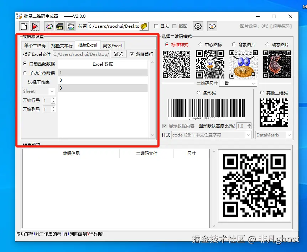Enable the 日志 log checkbox

pos(156,26)
